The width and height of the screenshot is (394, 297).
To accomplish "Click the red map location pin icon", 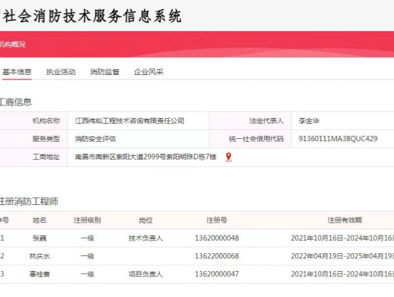I will pyautogui.click(x=228, y=157).
